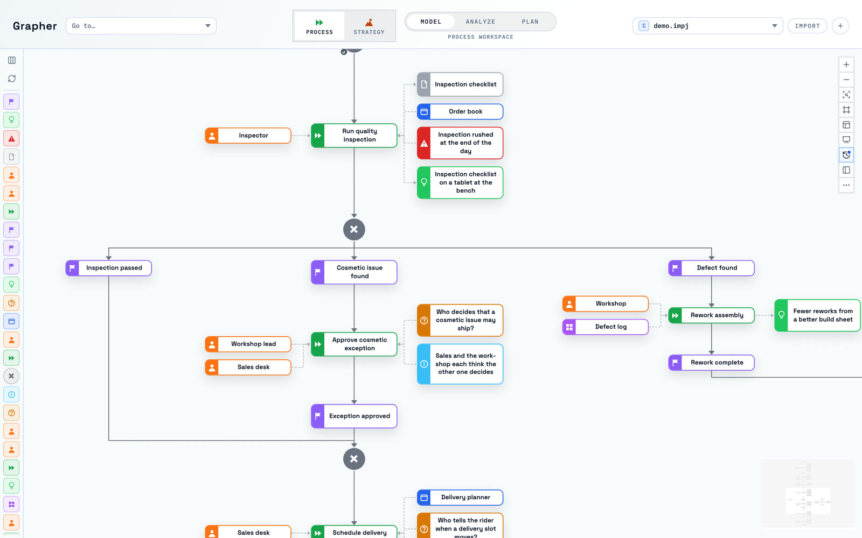Select the Workshop role node
This screenshot has width=862, height=538.
[605, 304]
